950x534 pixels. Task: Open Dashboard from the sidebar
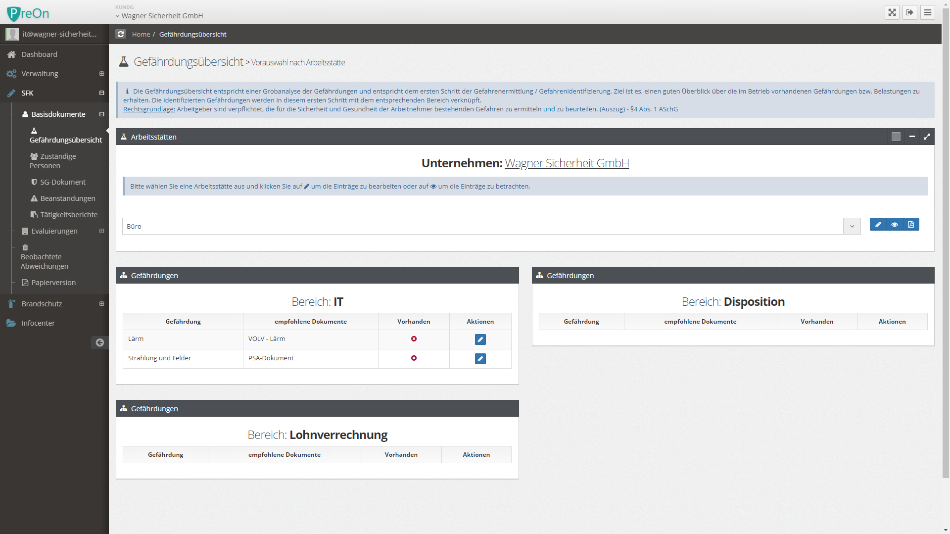[x=39, y=54]
